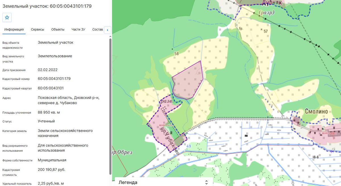Image resolution: width=341 pixels, height=186 pixels.
Task: Expand the Легенда panel
Action: [164, 182]
